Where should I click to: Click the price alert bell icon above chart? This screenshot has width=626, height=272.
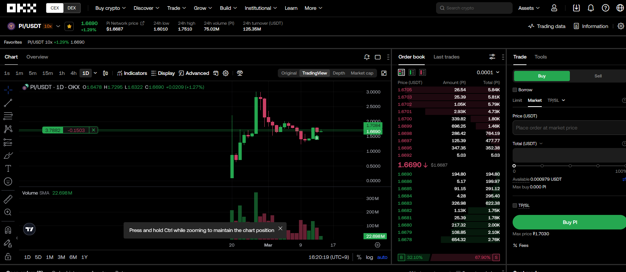click(367, 57)
